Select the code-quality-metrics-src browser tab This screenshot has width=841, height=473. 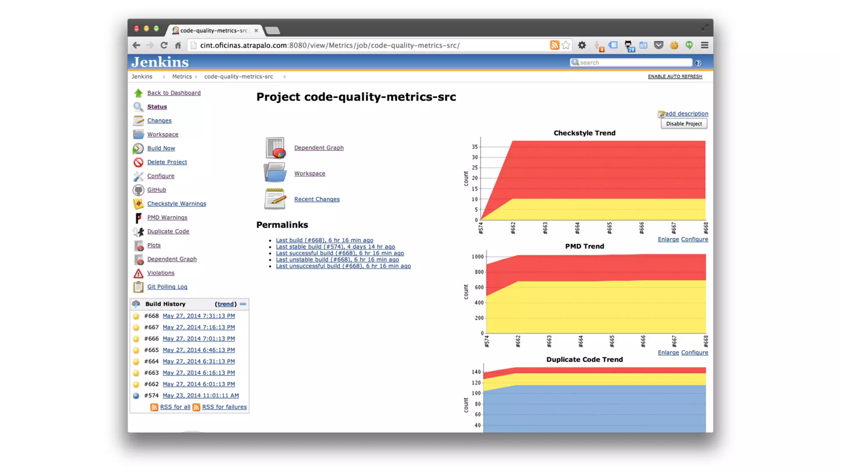pos(214,30)
